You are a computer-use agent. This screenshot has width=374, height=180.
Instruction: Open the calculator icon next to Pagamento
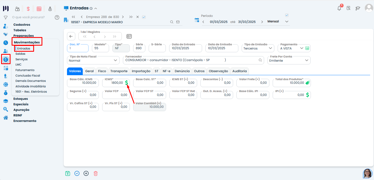[307, 48]
